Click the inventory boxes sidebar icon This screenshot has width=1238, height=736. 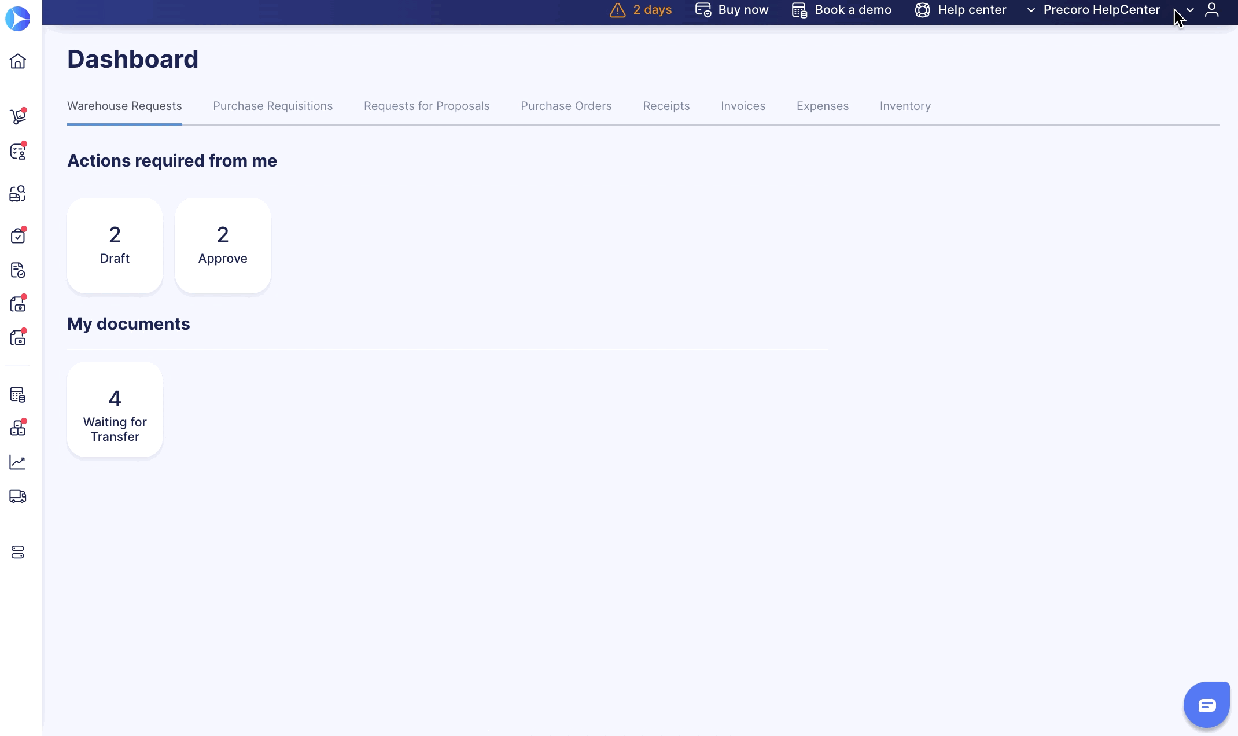18,428
